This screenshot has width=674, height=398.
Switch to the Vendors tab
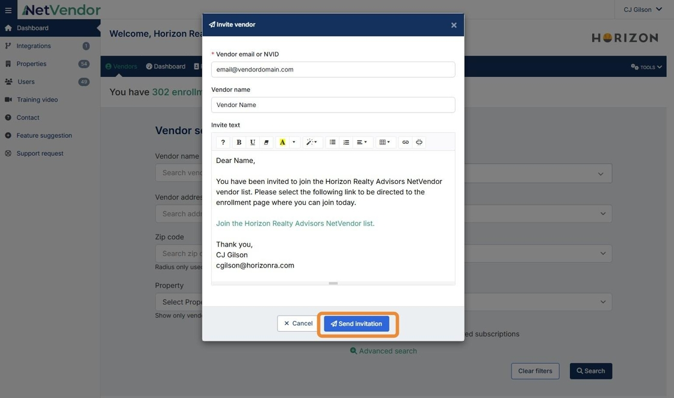pos(121,67)
